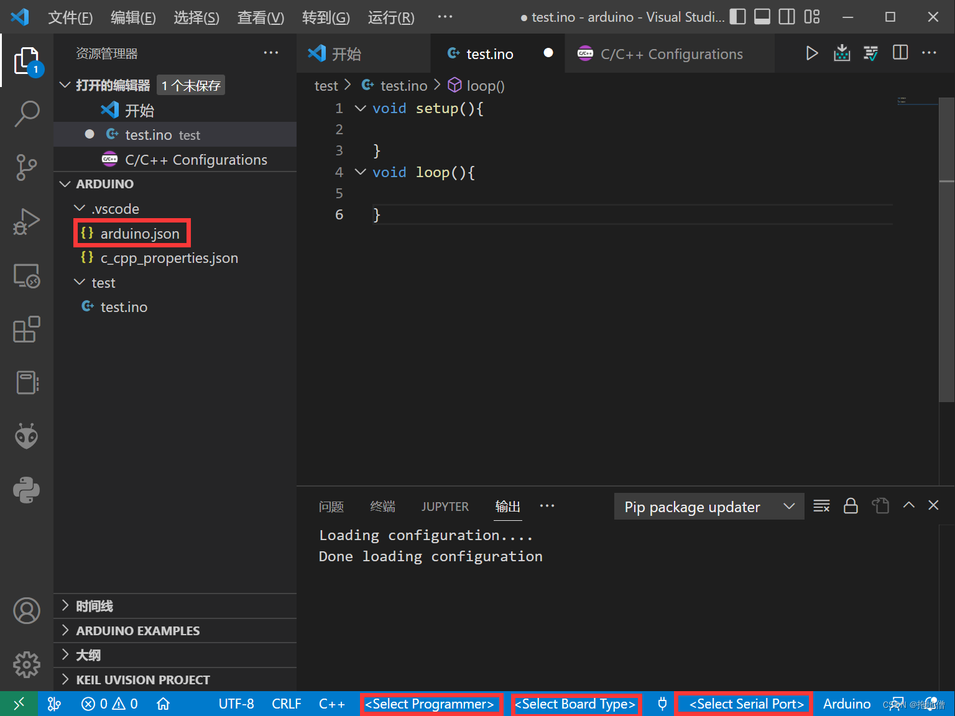
Task: Switch to the C/C++ Configurations tab
Action: click(x=670, y=53)
